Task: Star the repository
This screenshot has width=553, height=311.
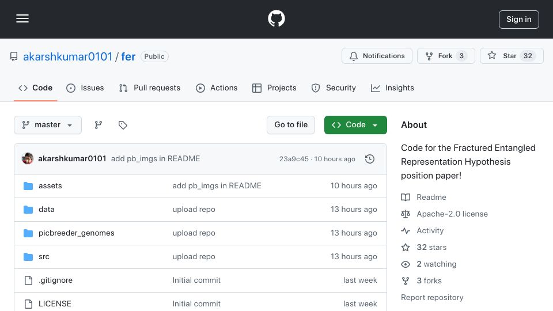Action: pos(512,56)
